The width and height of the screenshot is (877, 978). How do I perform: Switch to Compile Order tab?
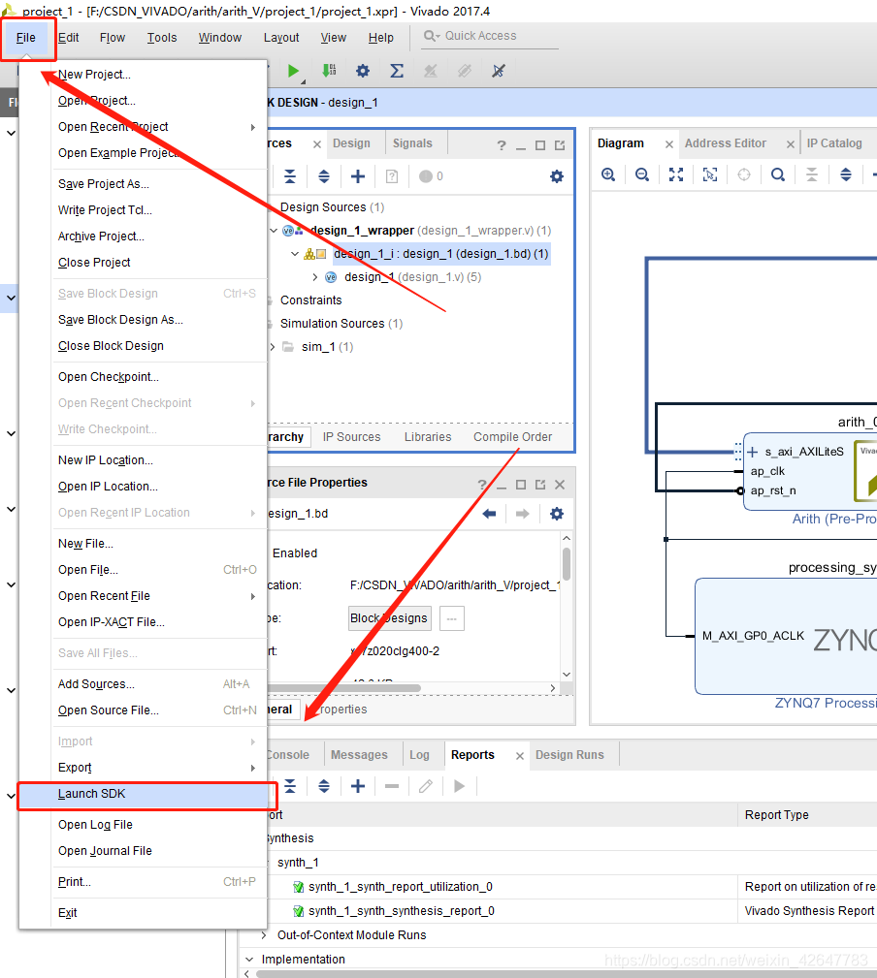click(x=512, y=437)
